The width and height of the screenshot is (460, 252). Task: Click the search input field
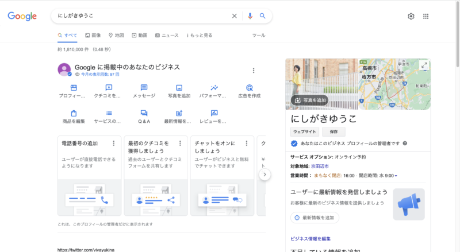pyautogui.click(x=142, y=16)
